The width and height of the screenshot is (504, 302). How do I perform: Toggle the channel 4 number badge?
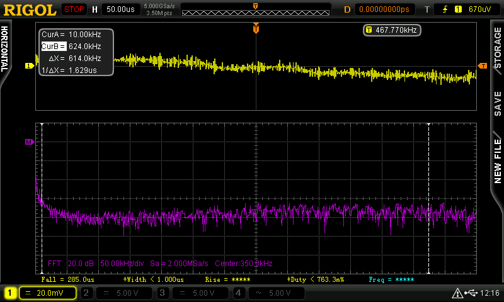click(238, 293)
